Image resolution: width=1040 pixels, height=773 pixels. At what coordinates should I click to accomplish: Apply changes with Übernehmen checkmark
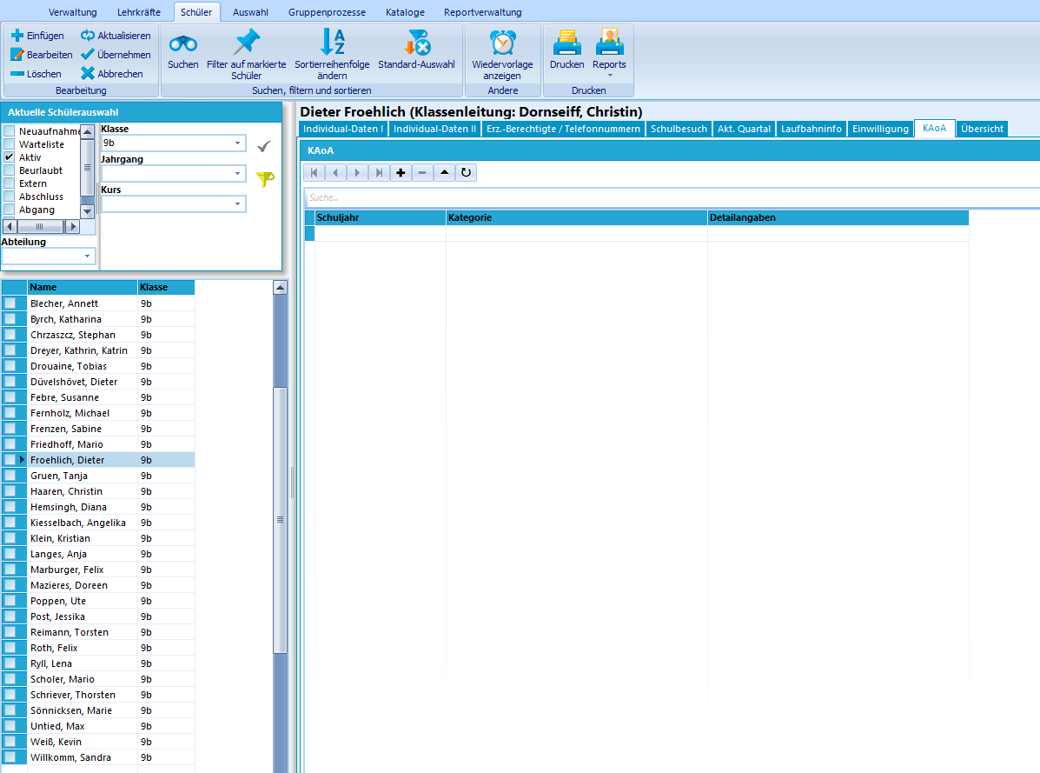(116, 55)
